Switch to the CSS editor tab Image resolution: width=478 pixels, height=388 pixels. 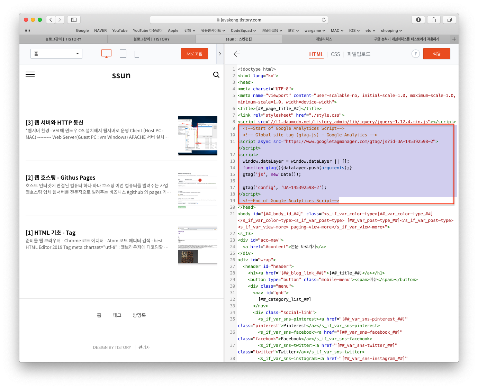pyautogui.click(x=335, y=54)
